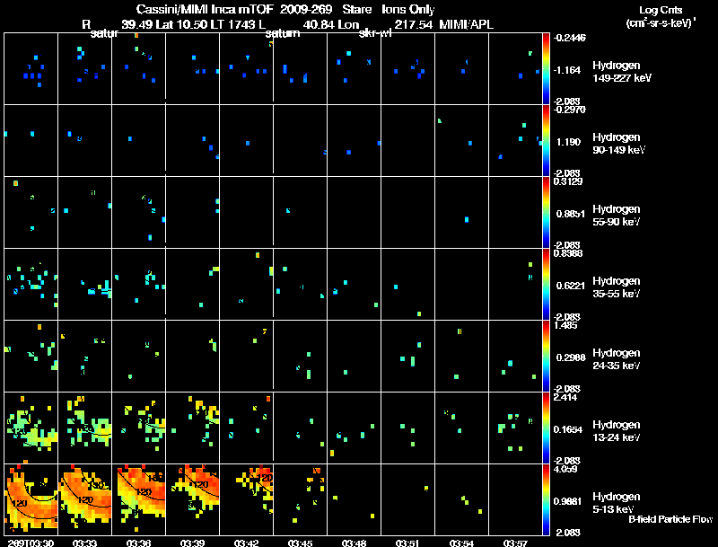Screen dimensions: 718x547
Task: Select the color bar for Hydrogen 24-35 keV
Action: pos(546,357)
